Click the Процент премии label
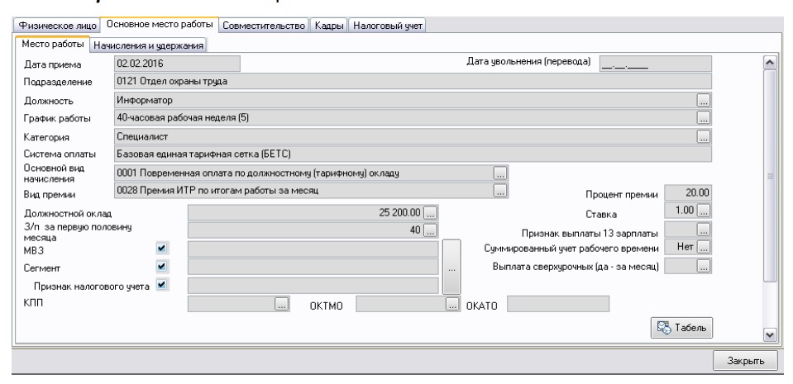The width and height of the screenshot is (793, 384). tap(622, 195)
